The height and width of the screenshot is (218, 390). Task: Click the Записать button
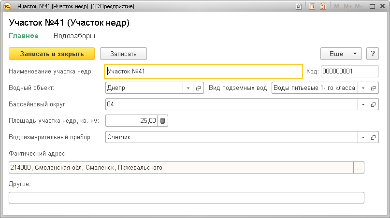(x=123, y=54)
